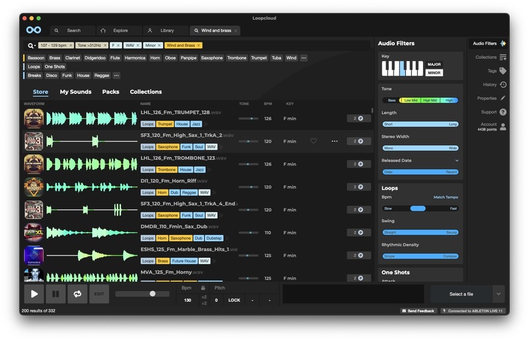Image resolution: width=529 pixels, height=341 pixels.
Task: Open the Properties pencil icon
Action: [503, 98]
